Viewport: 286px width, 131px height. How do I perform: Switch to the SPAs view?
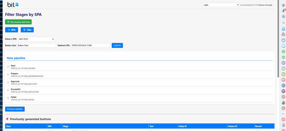pos(12,30)
